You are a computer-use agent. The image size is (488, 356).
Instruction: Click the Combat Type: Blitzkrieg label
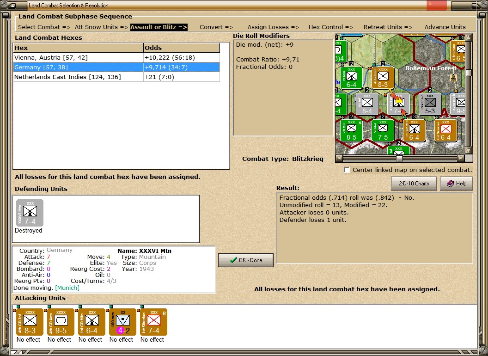283,159
